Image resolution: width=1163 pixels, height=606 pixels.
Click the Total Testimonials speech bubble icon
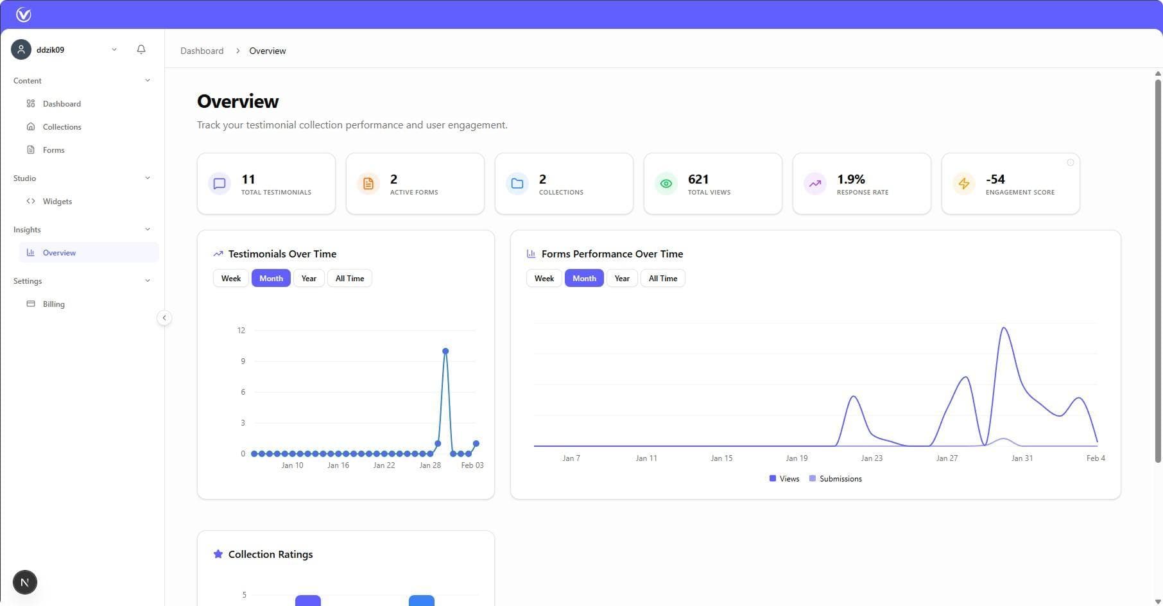tap(219, 184)
